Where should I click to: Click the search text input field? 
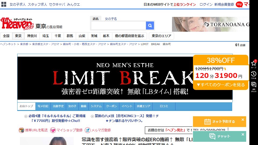(119, 26)
